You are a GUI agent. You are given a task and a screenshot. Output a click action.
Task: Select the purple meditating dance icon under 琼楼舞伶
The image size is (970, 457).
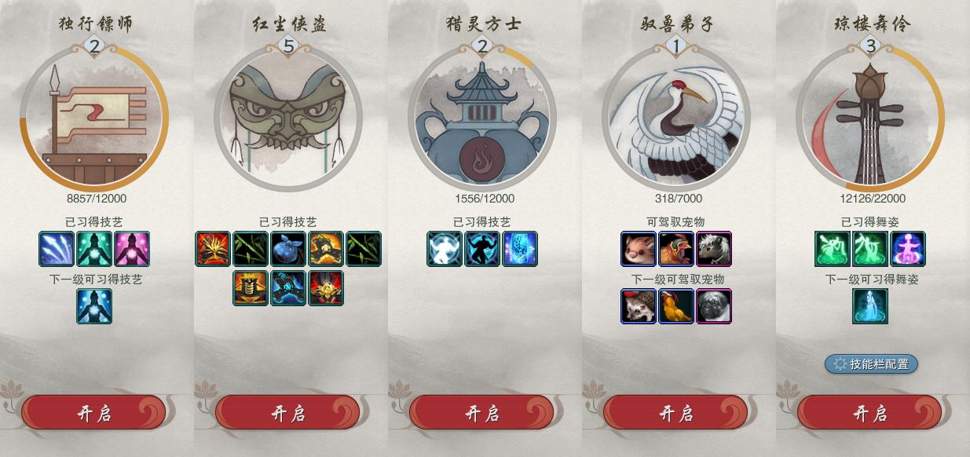click(x=908, y=249)
